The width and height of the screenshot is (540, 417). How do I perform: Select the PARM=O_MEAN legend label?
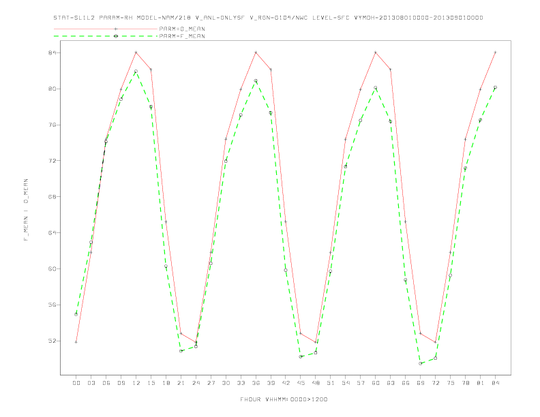click(182, 29)
